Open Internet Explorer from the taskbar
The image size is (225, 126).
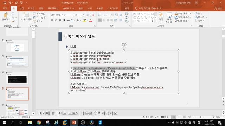tap(57, 122)
